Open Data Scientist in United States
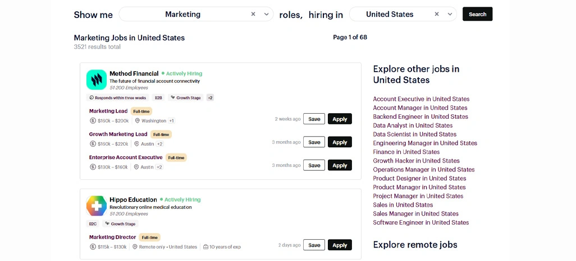Image resolution: width=576 pixels, height=261 pixels. (415, 134)
